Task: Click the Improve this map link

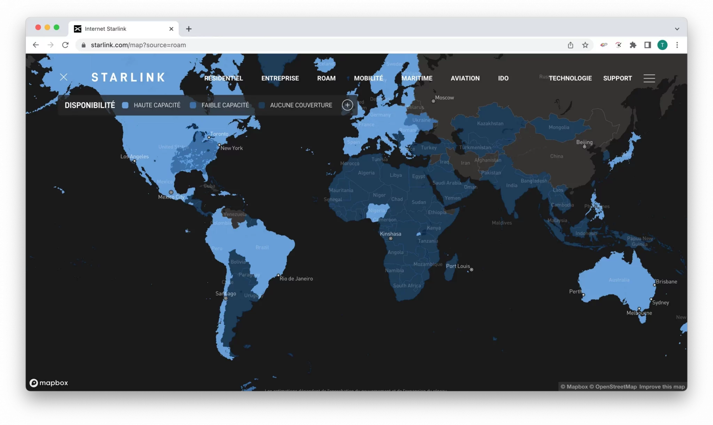Action: click(x=662, y=387)
